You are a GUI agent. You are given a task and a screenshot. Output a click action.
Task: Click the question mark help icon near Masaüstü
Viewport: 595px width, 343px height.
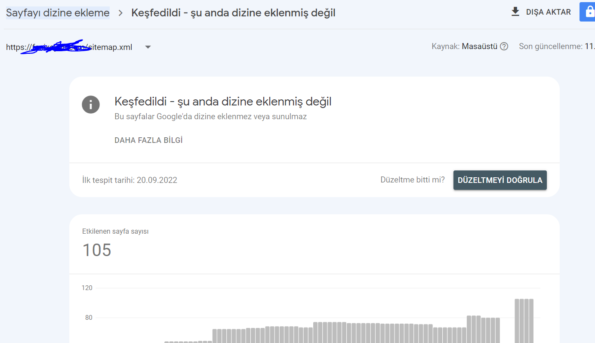point(504,46)
